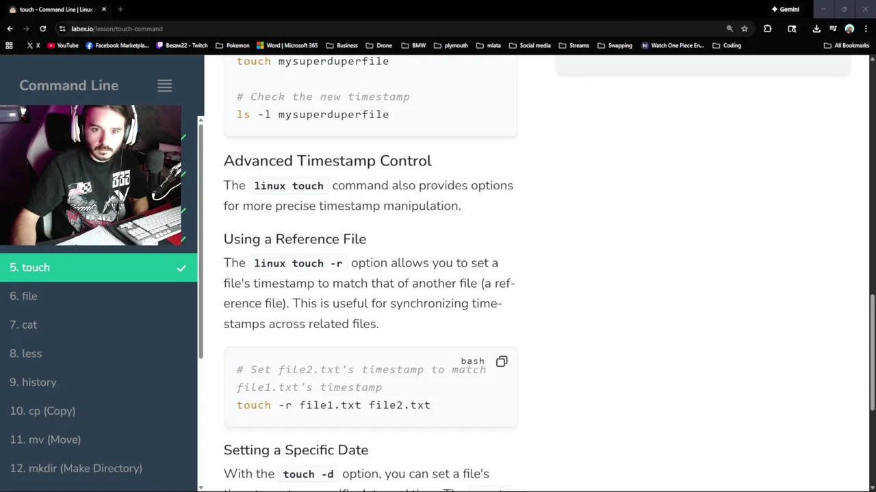Expand the All Bookmarks folder
This screenshot has height=492, width=876.
point(847,46)
